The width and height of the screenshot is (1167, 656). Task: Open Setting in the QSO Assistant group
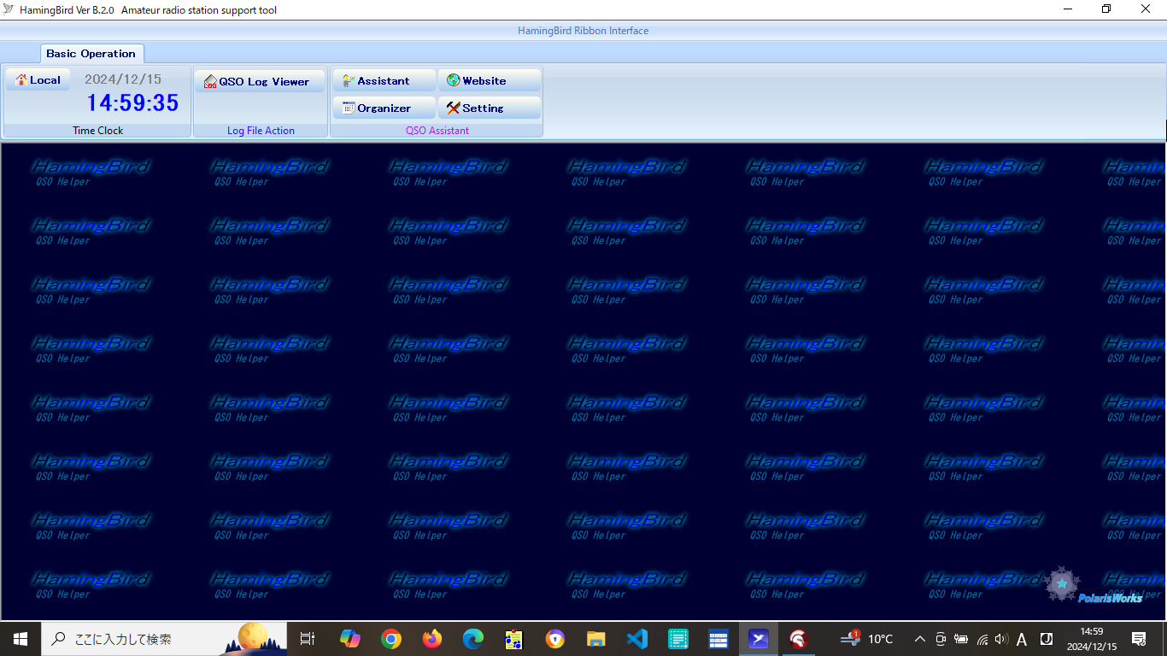(490, 108)
